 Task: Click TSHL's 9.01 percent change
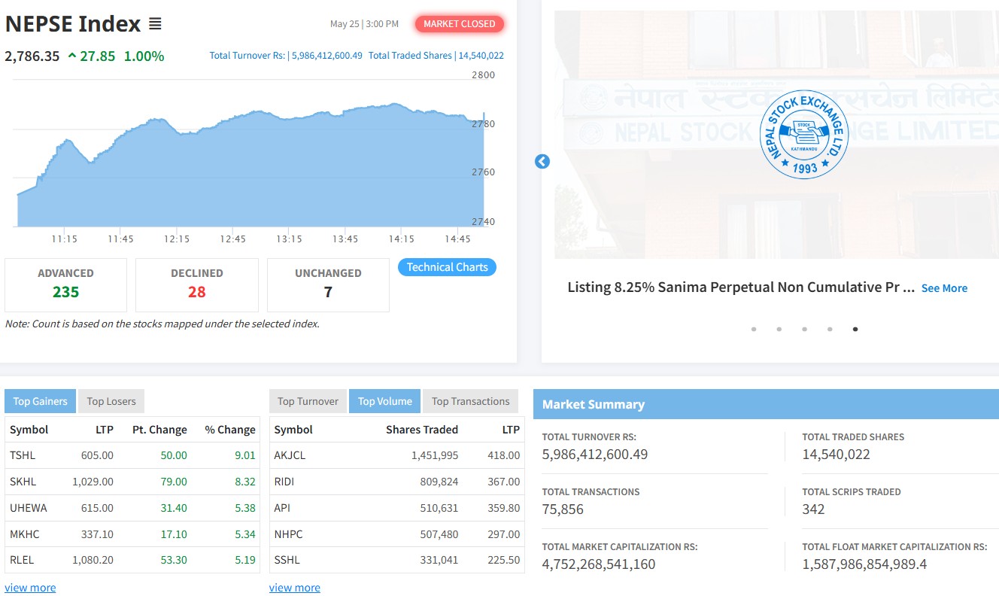(x=245, y=455)
